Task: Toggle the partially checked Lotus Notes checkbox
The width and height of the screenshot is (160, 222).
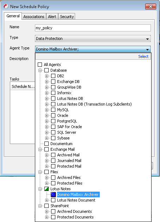Action: click(47, 189)
